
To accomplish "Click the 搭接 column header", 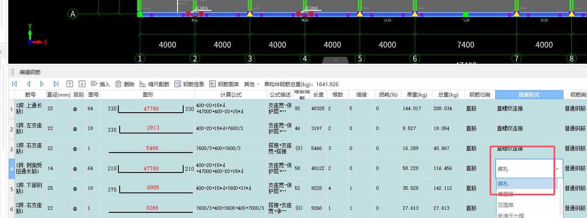I will click(x=362, y=94).
